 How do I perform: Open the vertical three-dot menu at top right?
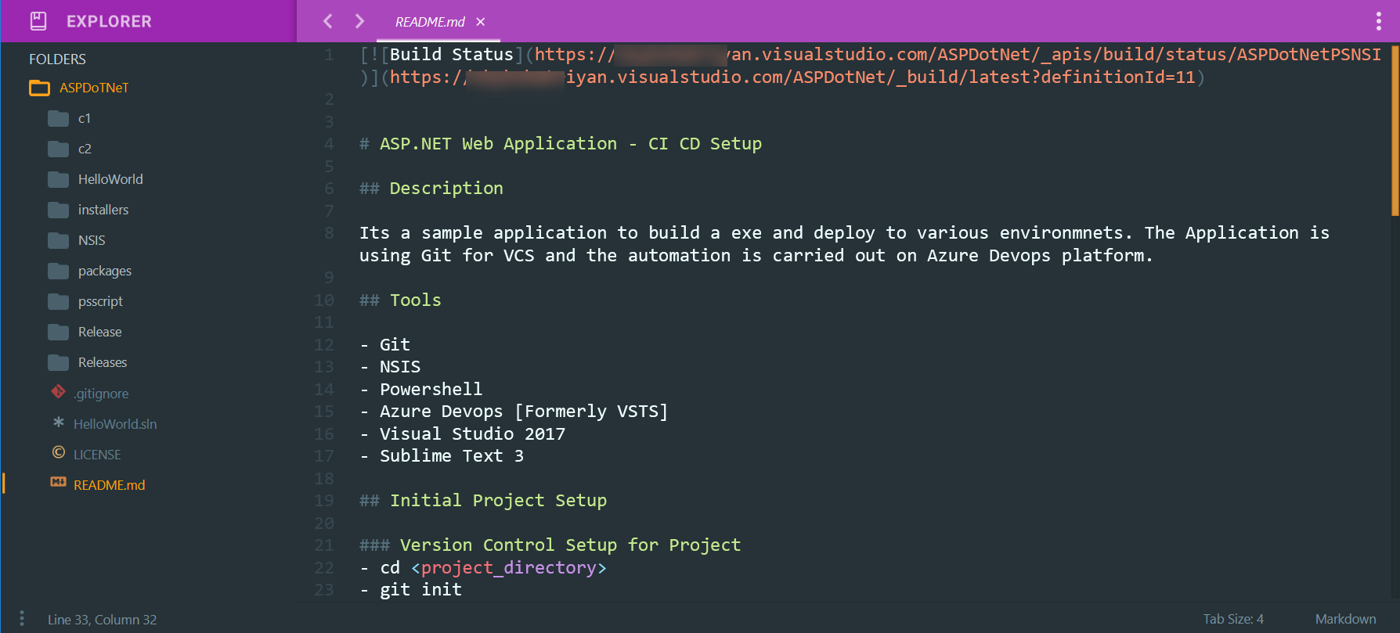pos(1378,21)
